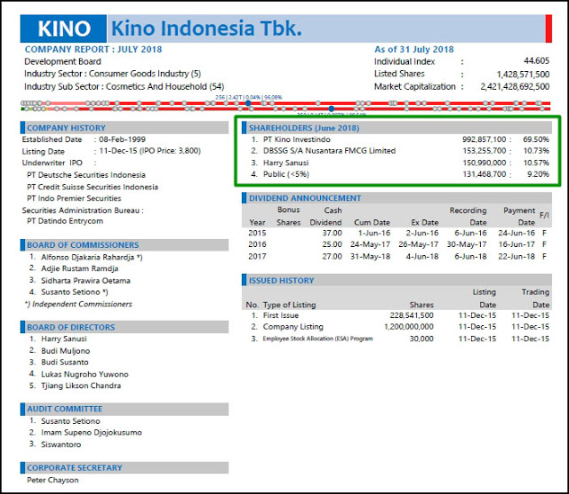Select share count 153,255,700
The height and width of the screenshot is (494, 569).
point(484,151)
